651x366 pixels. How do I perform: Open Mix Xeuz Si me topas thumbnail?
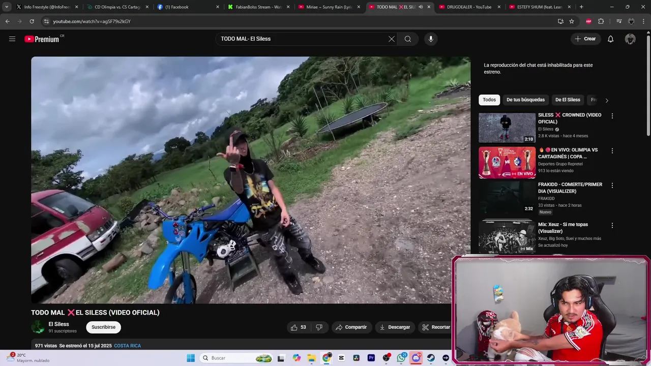click(x=507, y=237)
